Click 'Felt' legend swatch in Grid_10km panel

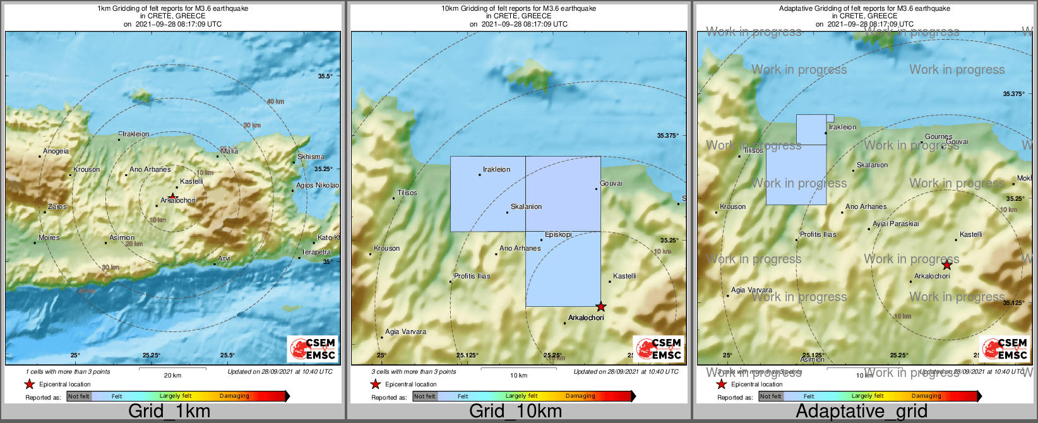pos(463,396)
